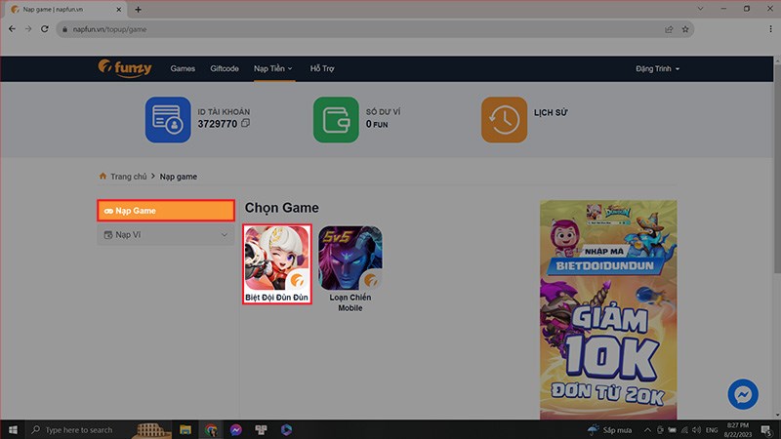Open the LỊCH SỬ history link
This screenshot has height=439, width=781.
point(551,112)
